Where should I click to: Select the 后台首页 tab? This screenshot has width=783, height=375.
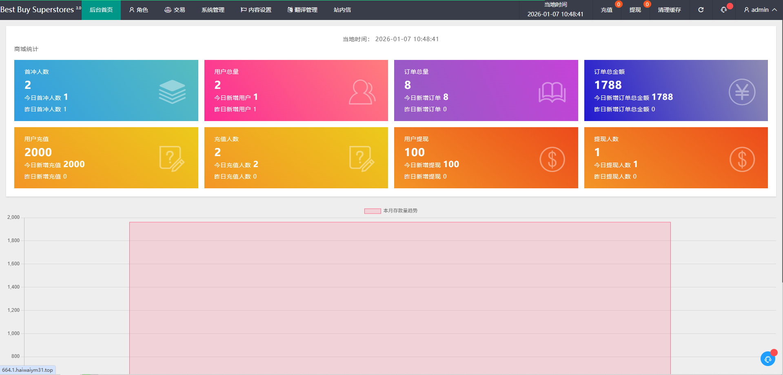[101, 10]
